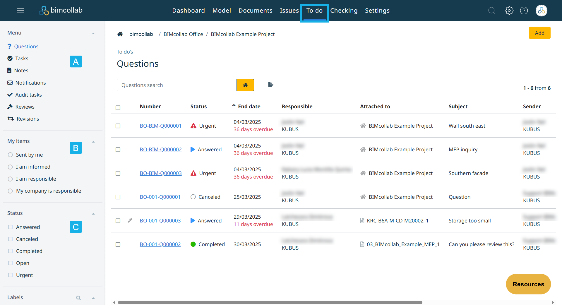Click the Canceled circle status icon
The height and width of the screenshot is (305, 562).
[x=193, y=197]
